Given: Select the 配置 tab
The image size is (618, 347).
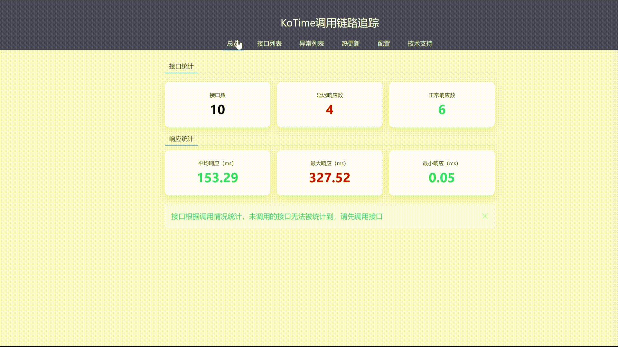Looking at the screenshot, I should 384,43.
